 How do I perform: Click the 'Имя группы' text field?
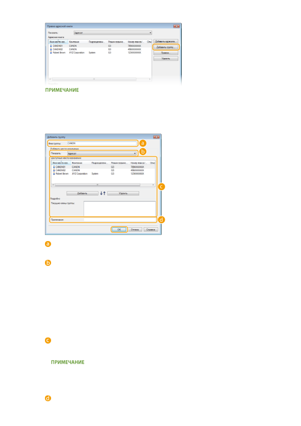pos(102,143)
